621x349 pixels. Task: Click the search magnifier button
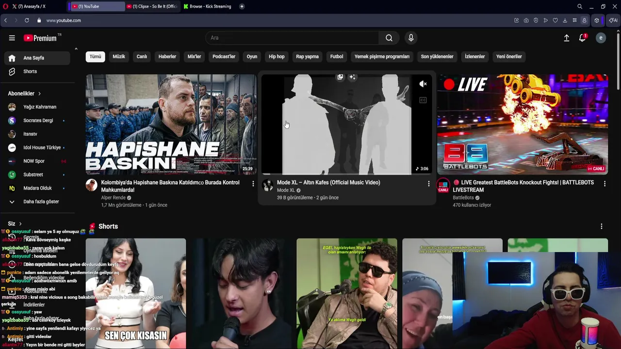coord(389,38)
